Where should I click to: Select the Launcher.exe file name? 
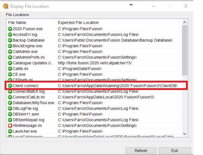(25, 131)
